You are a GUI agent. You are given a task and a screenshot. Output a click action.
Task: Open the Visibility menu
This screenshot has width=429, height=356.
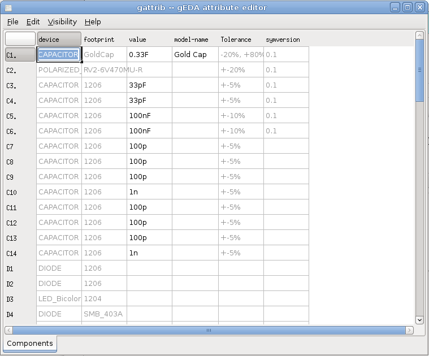[62, 21]
